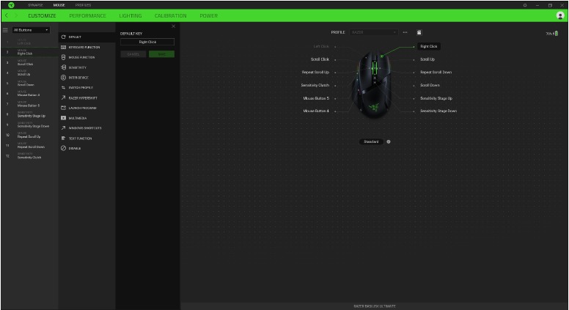Select the Inter-Device function icon

coord(64,78)
